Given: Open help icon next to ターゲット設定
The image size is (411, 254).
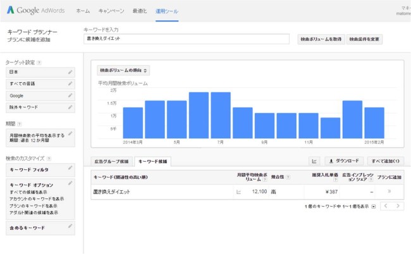Looking at the screenshot, I should [x=39, y=63].
